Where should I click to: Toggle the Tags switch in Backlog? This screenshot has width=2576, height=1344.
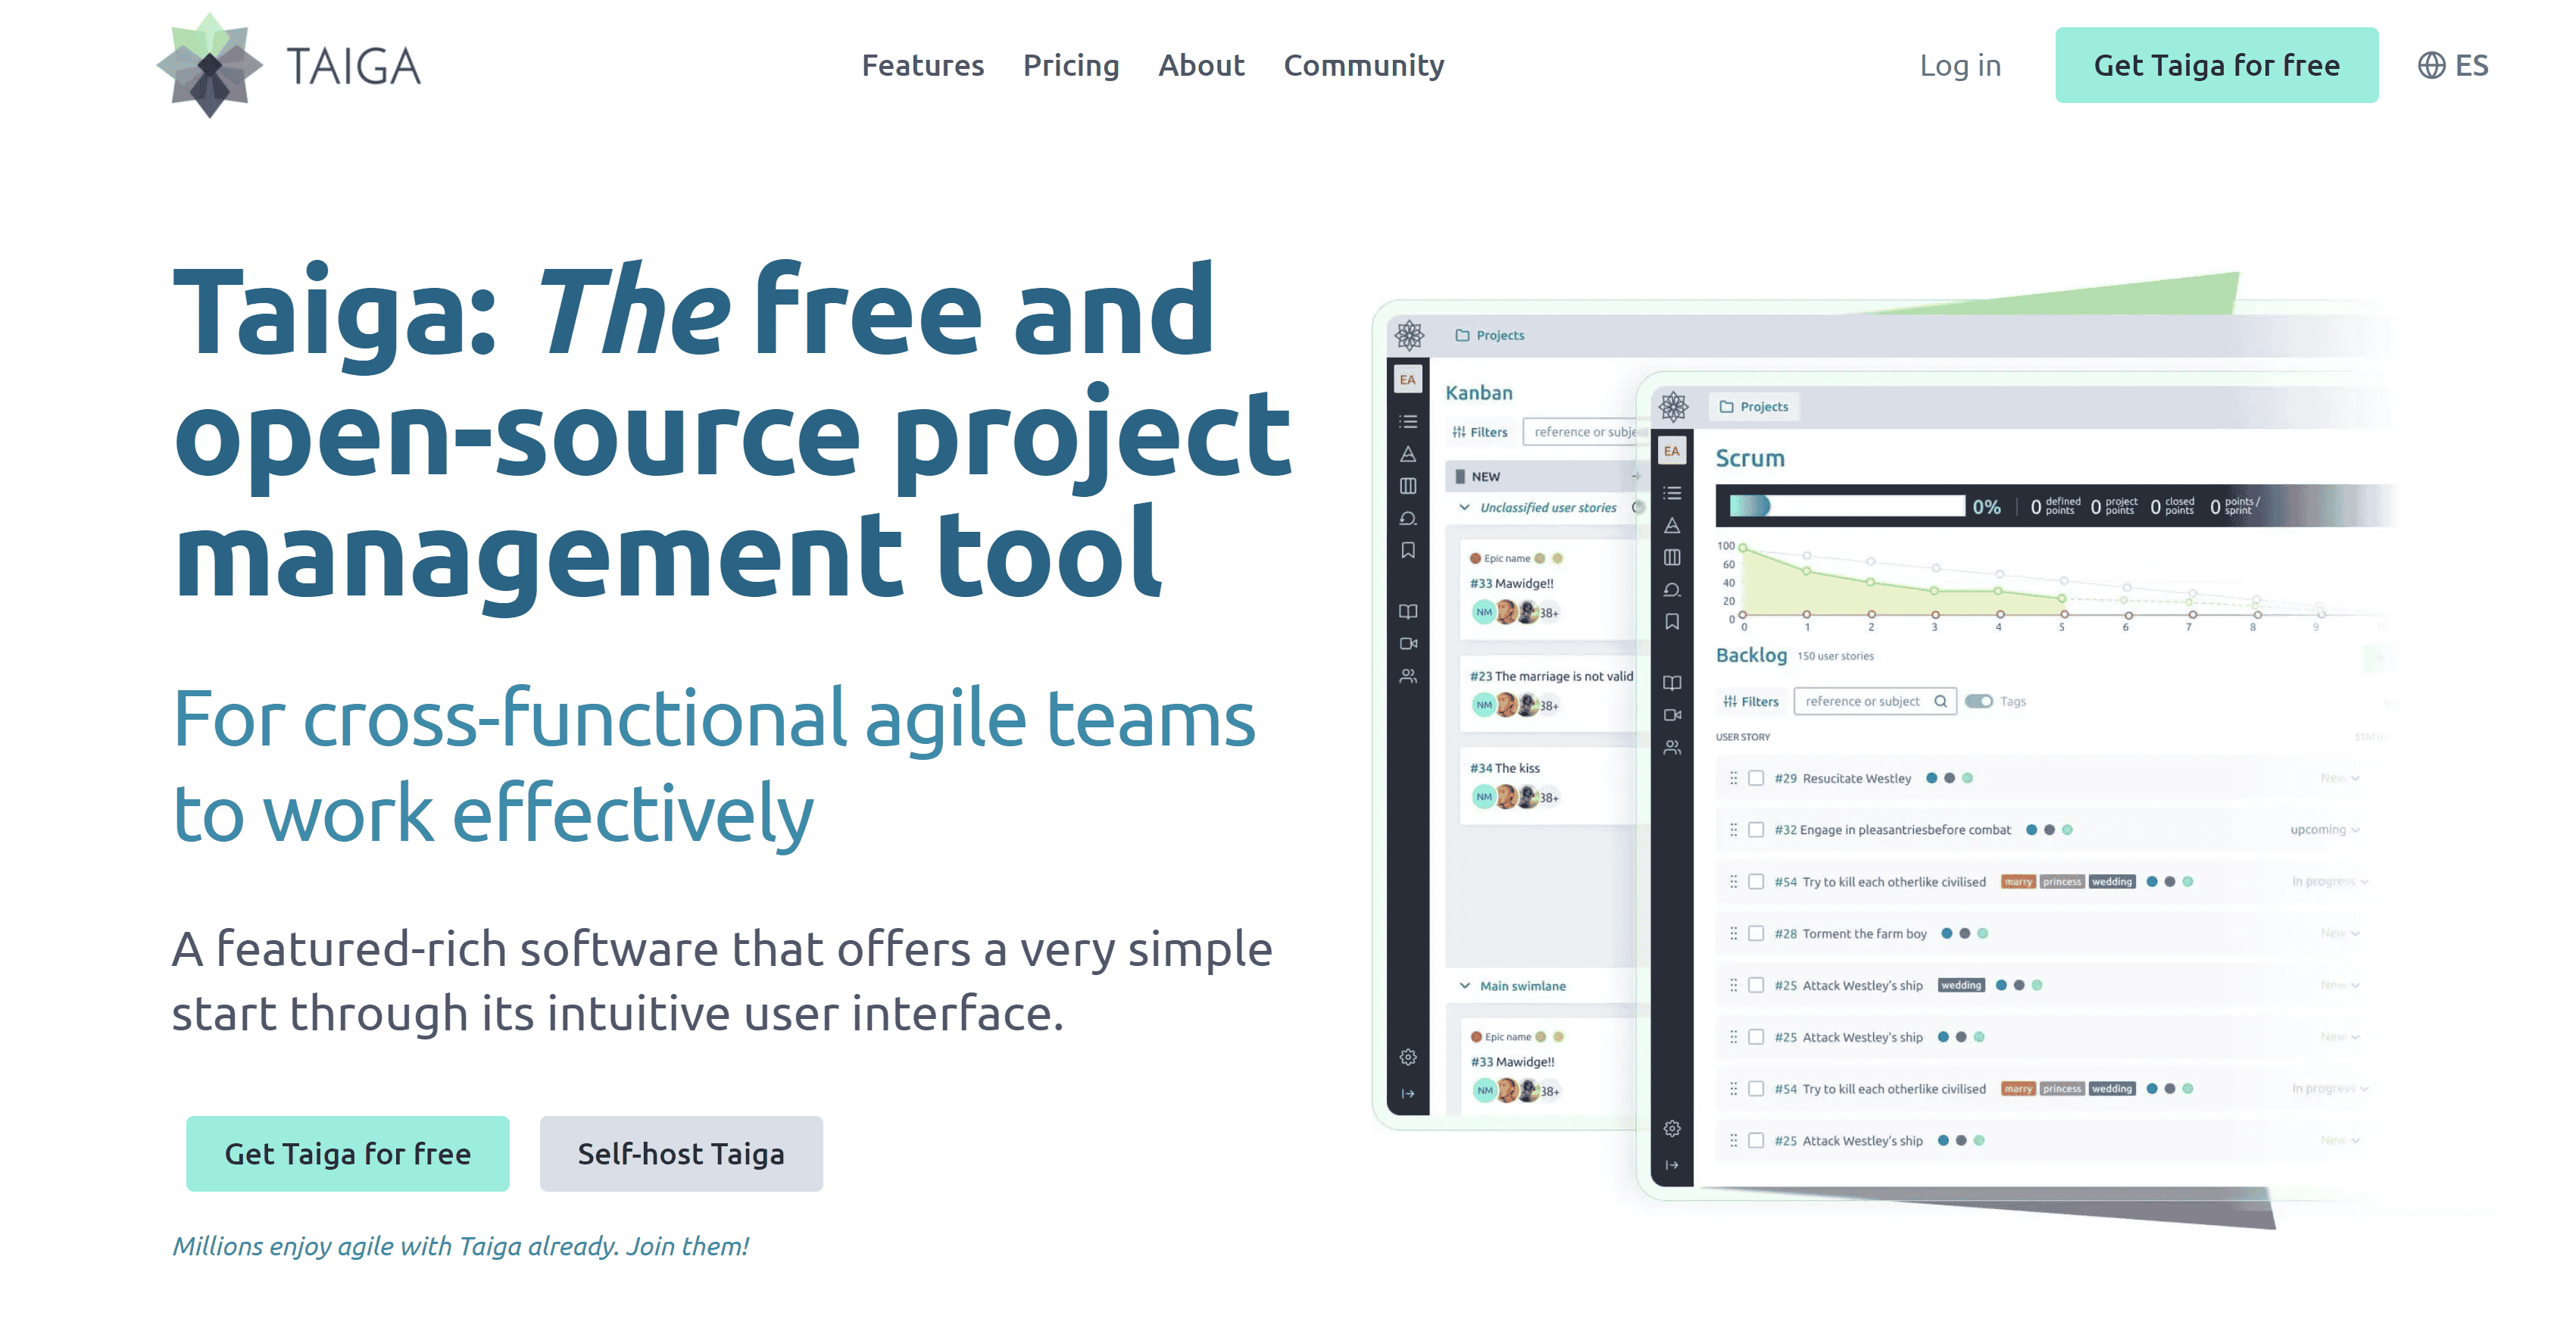(1978, 701)
